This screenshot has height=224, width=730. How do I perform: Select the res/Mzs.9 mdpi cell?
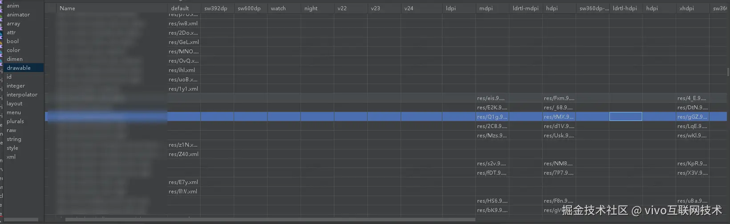point(492,136)
